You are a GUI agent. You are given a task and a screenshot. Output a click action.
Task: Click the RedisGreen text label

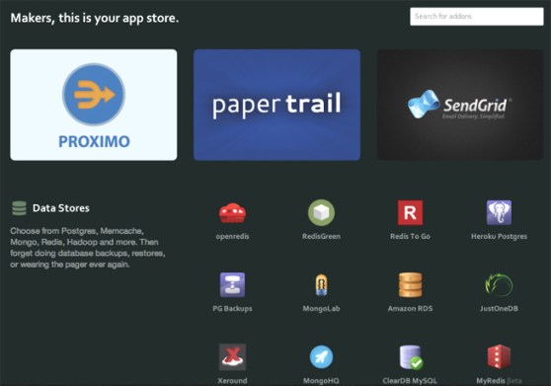(x=321, y=236)
